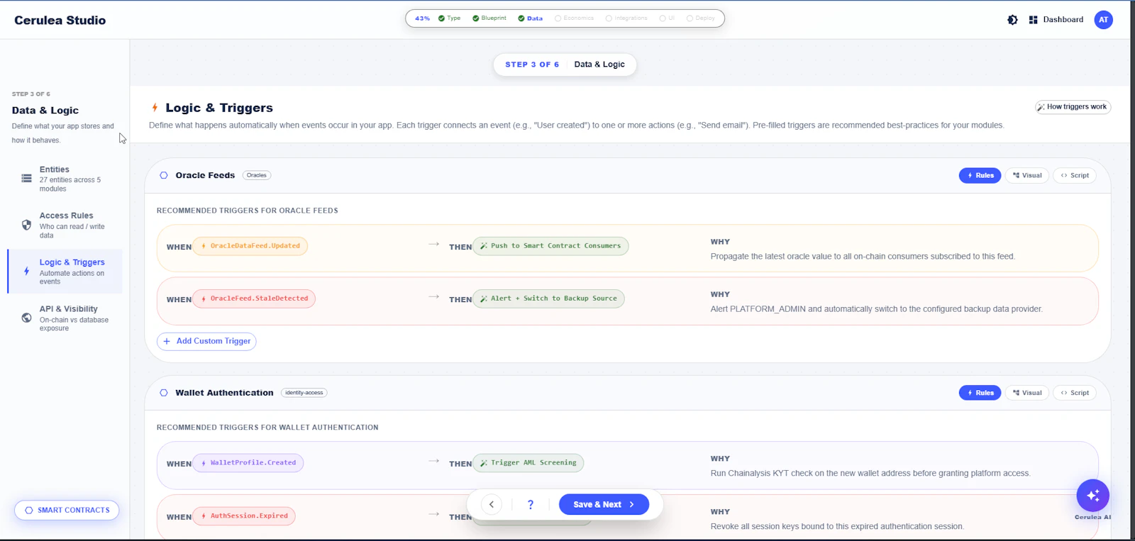Switch Oracle Feeds to Visual mode
This screenshot has width=1135, height=541.
(x=1027, y=175)
